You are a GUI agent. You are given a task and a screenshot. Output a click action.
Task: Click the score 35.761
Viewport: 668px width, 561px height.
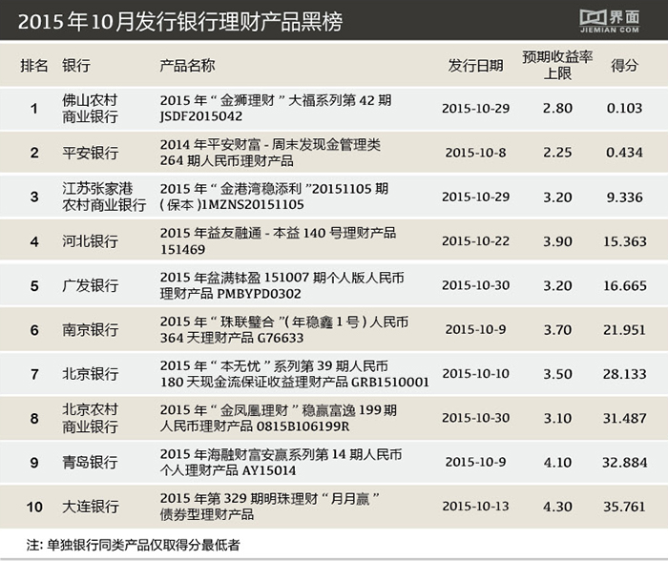(624, 507)
